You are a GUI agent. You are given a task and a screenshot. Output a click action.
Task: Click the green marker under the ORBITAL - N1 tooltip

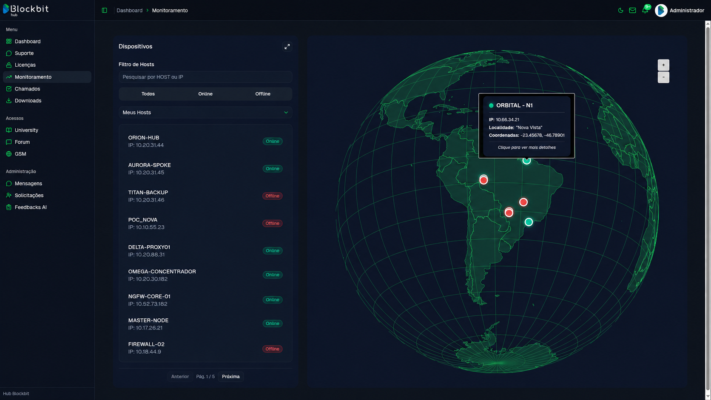(x=526, y=161)
